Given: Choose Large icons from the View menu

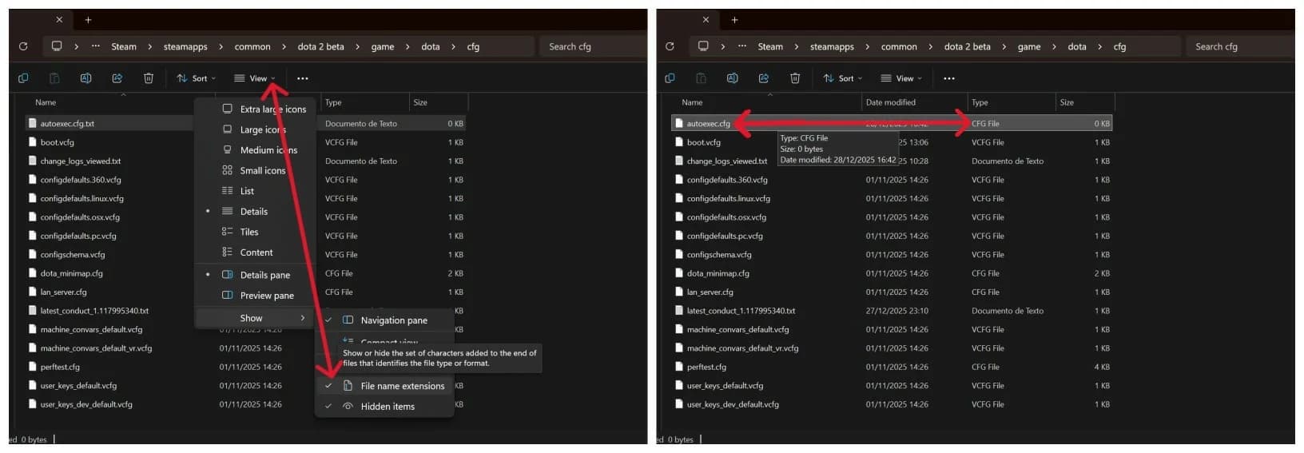Looking at the screenshot, I should coord(262,129).
